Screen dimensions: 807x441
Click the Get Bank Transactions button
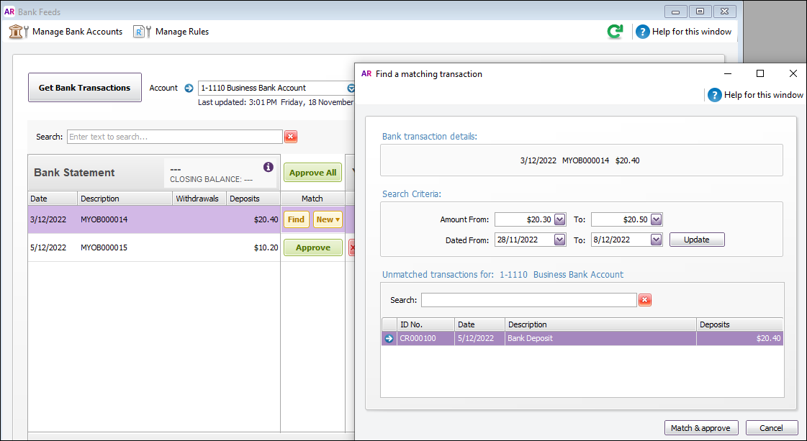point(85,88)
